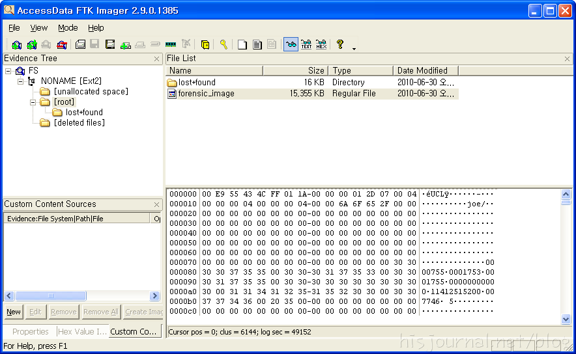Viewport: 576px width, 354px height.
Task: Toggle automatic file viewer glasses icon
Action: [x=291, y=45]
